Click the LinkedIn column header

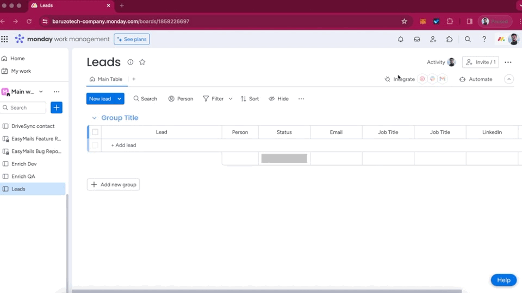click(x=492, y=132)
